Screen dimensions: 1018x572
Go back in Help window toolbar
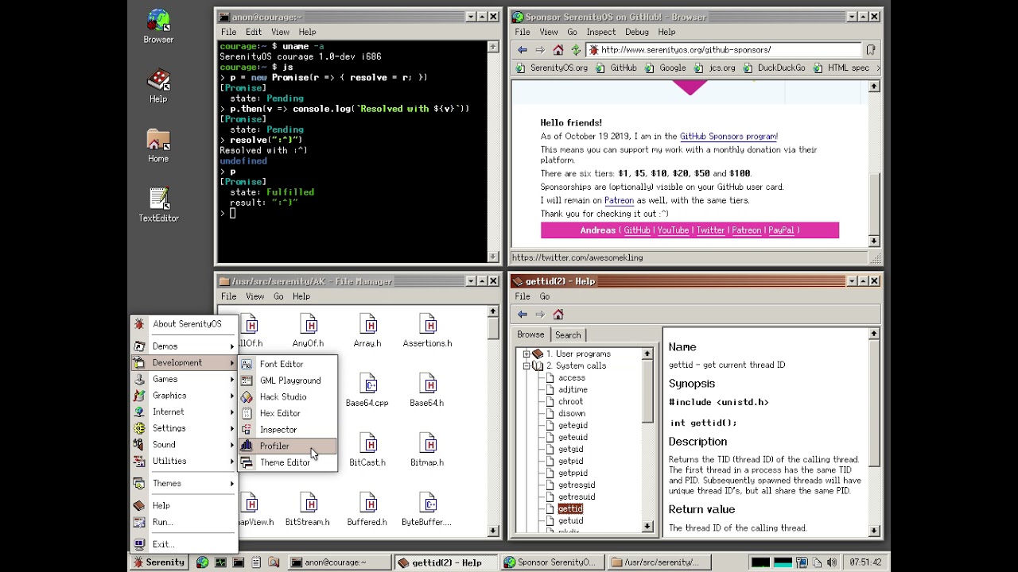523,315
